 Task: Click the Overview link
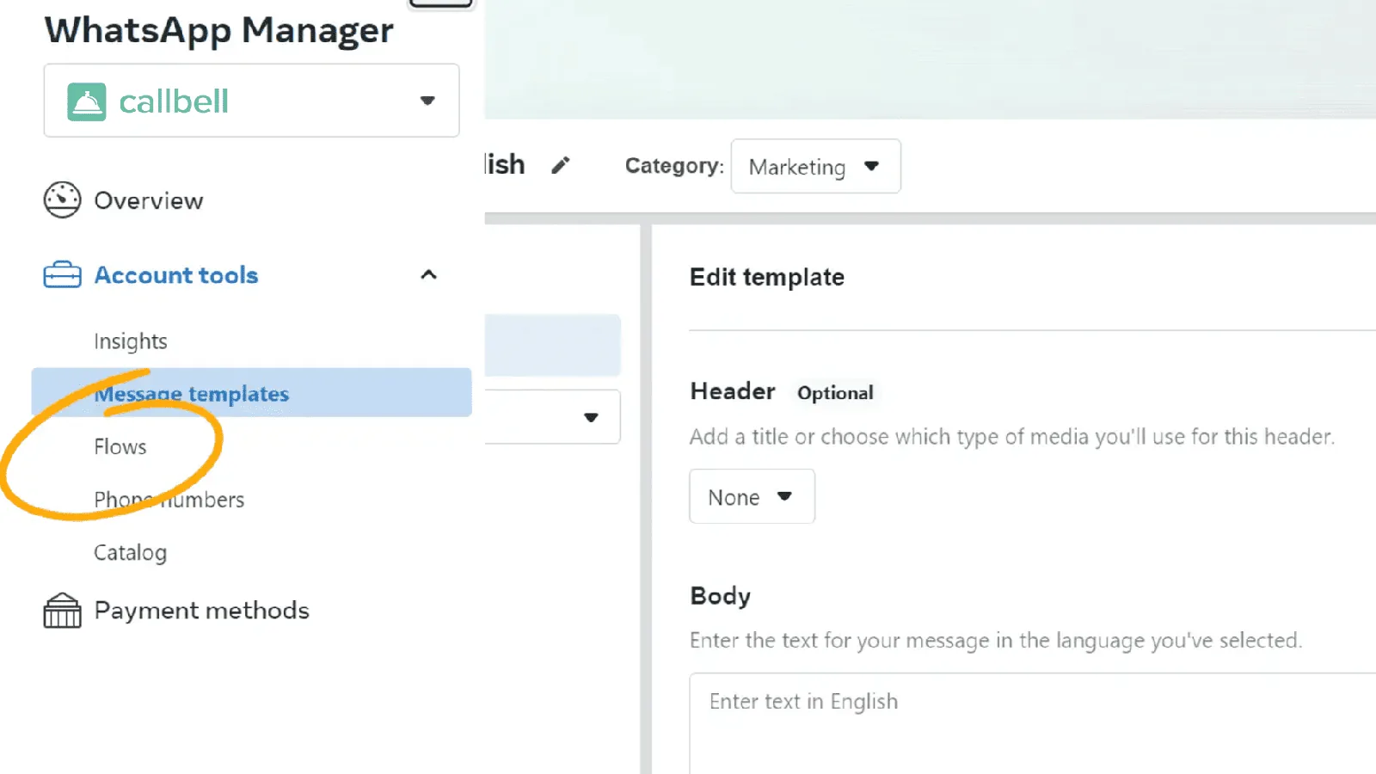[x=149, y=200]
